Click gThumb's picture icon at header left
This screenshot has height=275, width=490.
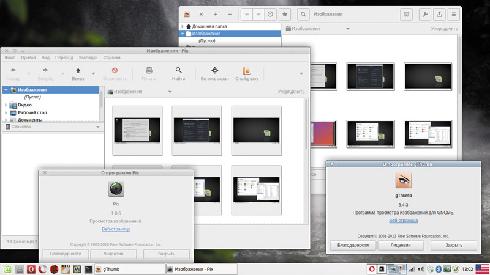(x=187, y=14)
